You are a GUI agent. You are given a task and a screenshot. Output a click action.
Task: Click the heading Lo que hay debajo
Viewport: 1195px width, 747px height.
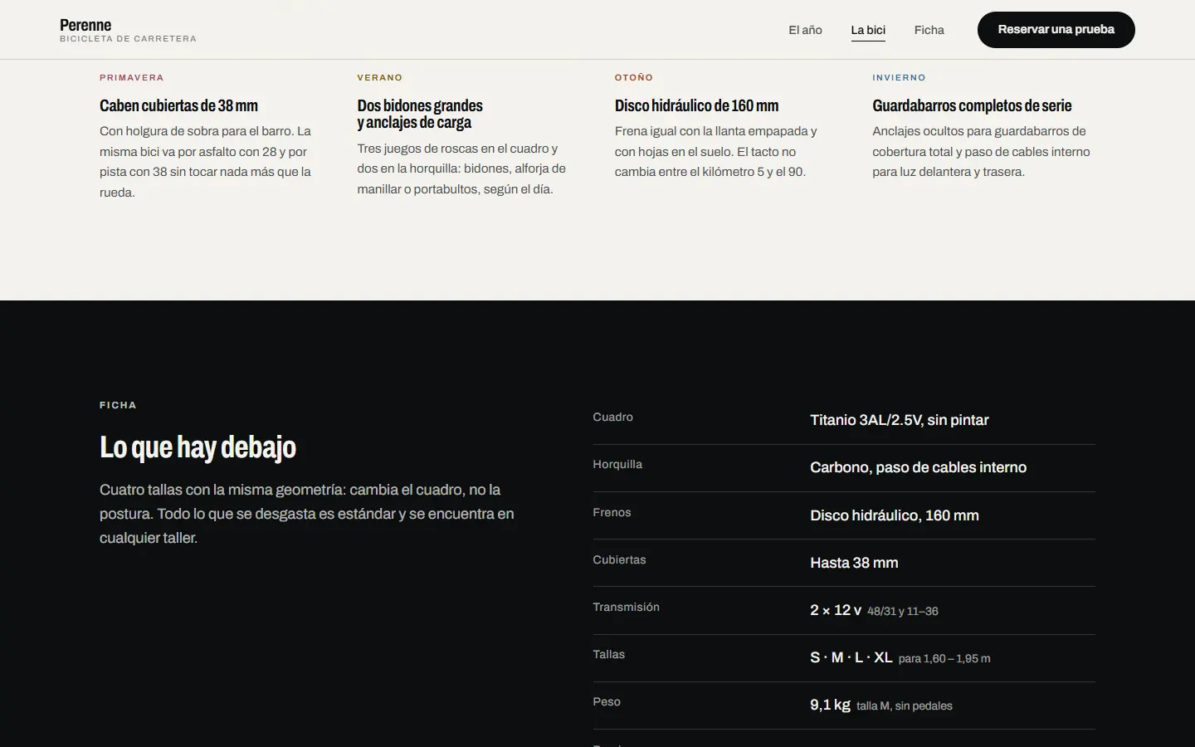pyautogui.click(x=198, y=447)
